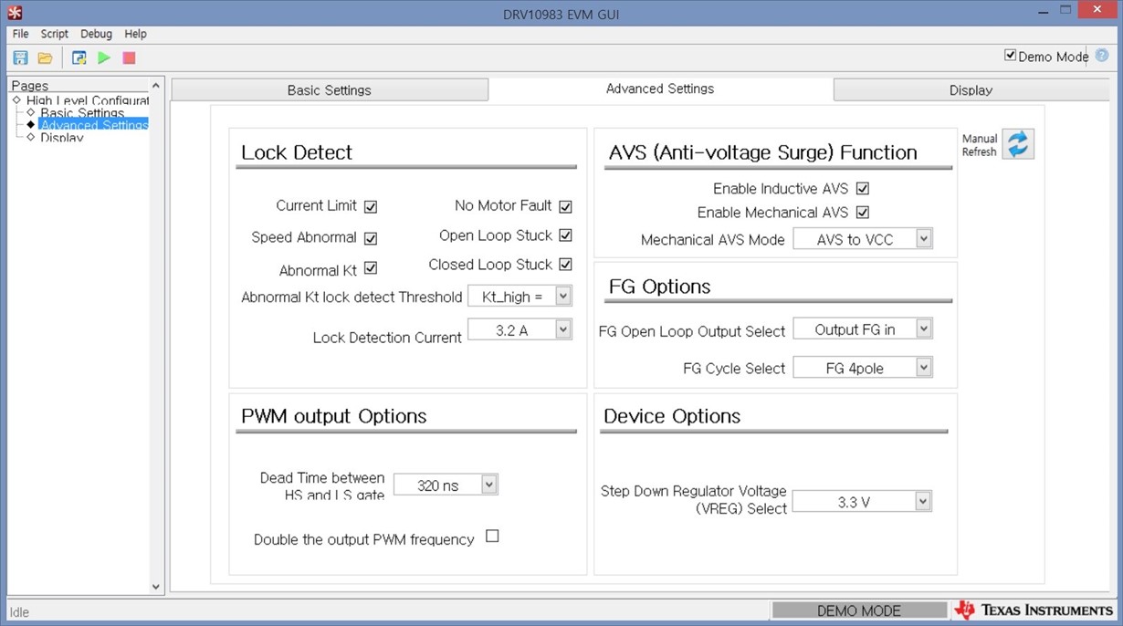Toggle the No Motor Fault checkbox
The width and height of the screenshot is (1123, 626).
click(565, 207)
